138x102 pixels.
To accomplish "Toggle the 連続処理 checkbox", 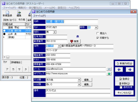I will coord(121,87).
